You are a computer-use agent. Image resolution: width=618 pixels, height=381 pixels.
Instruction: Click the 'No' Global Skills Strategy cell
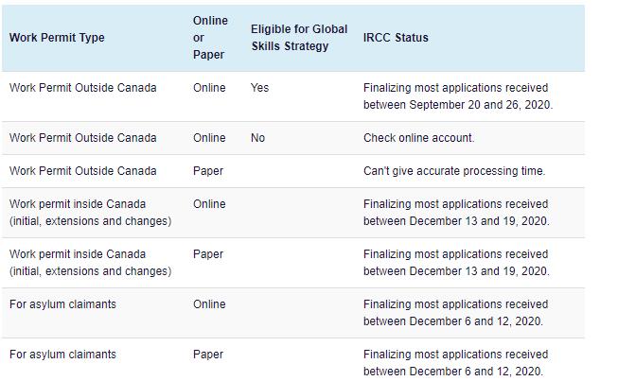coord(257,138)
